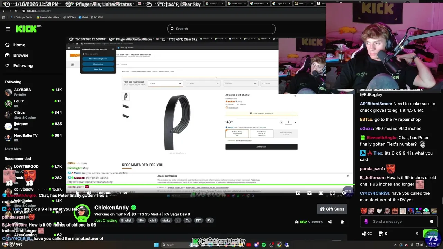Open chat settings gear icon
This screenshot has height=249, width=443.
[417, 233]
